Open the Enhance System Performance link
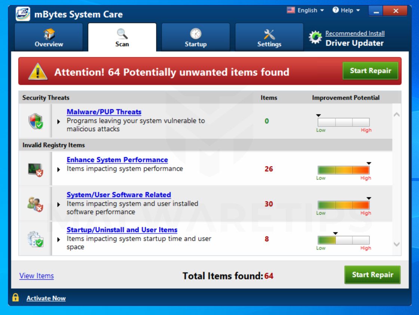The height and width of the screenshot is (315, 419). click(x=117, y=160)
